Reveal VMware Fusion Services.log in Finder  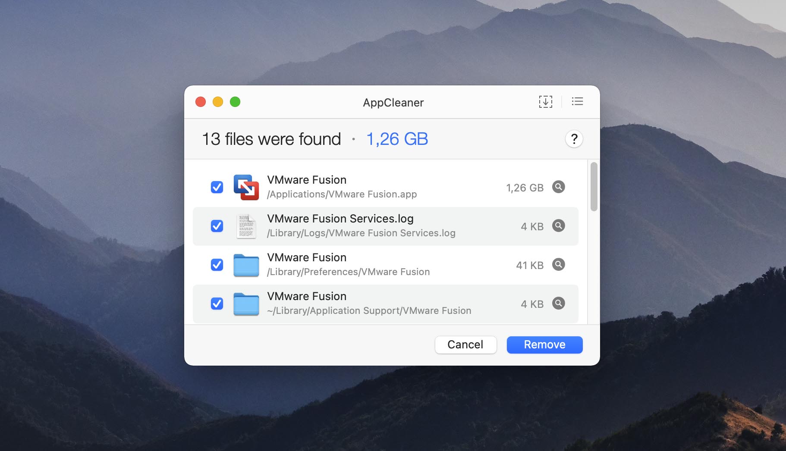558,225
